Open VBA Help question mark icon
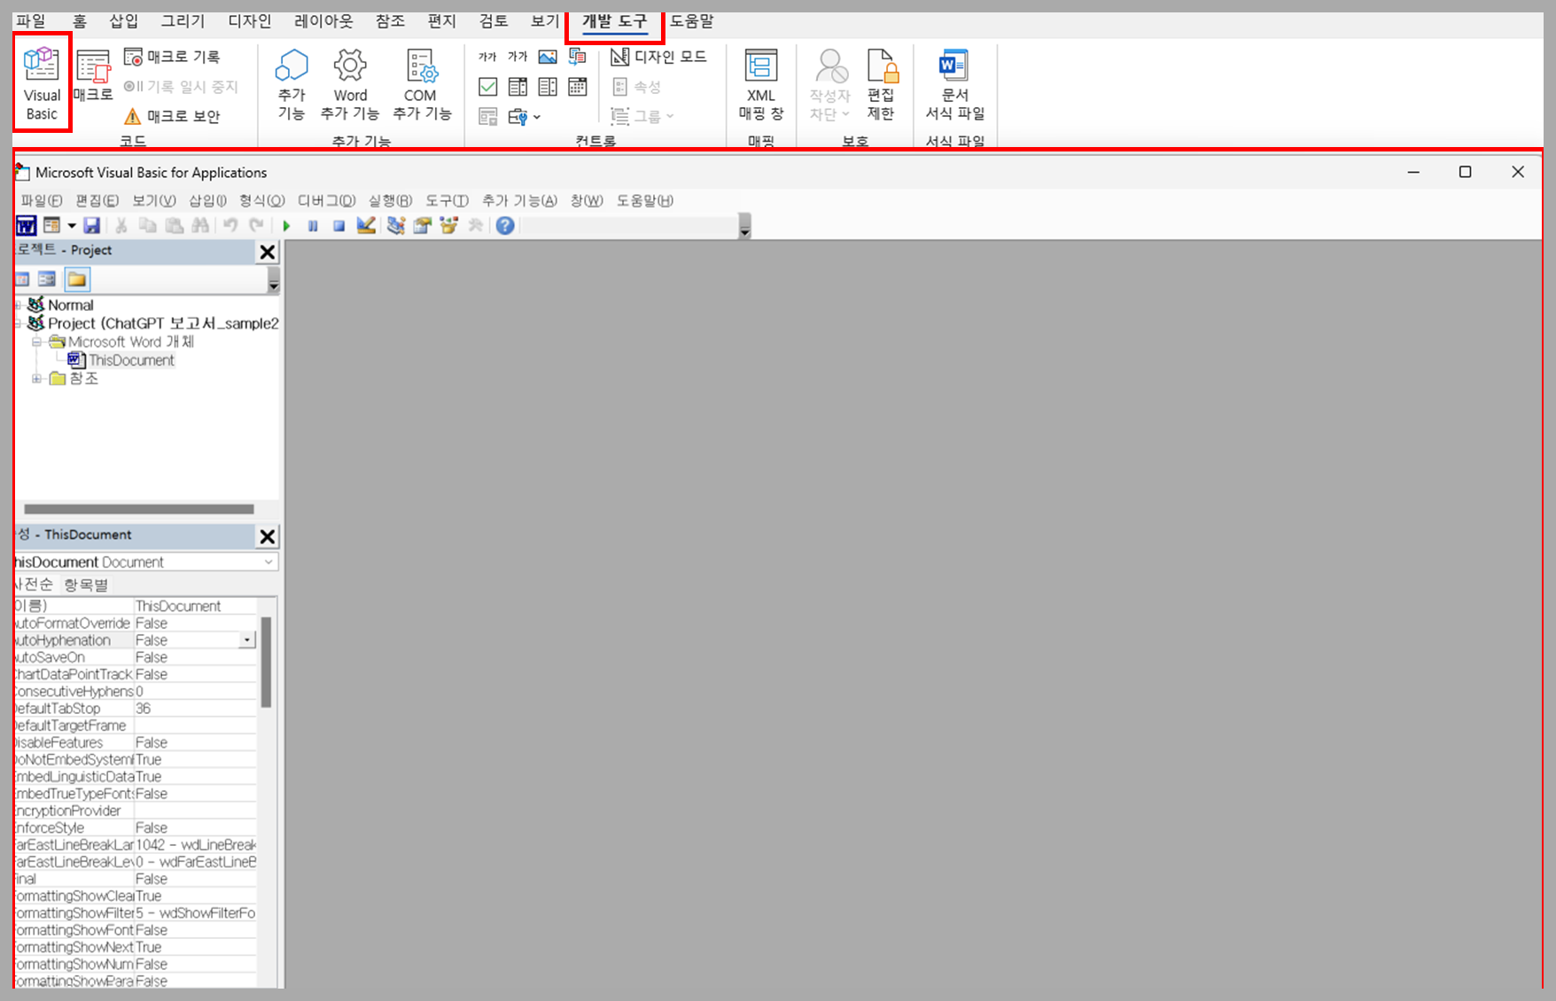The image size is (1556, 1001). [505, 226]
